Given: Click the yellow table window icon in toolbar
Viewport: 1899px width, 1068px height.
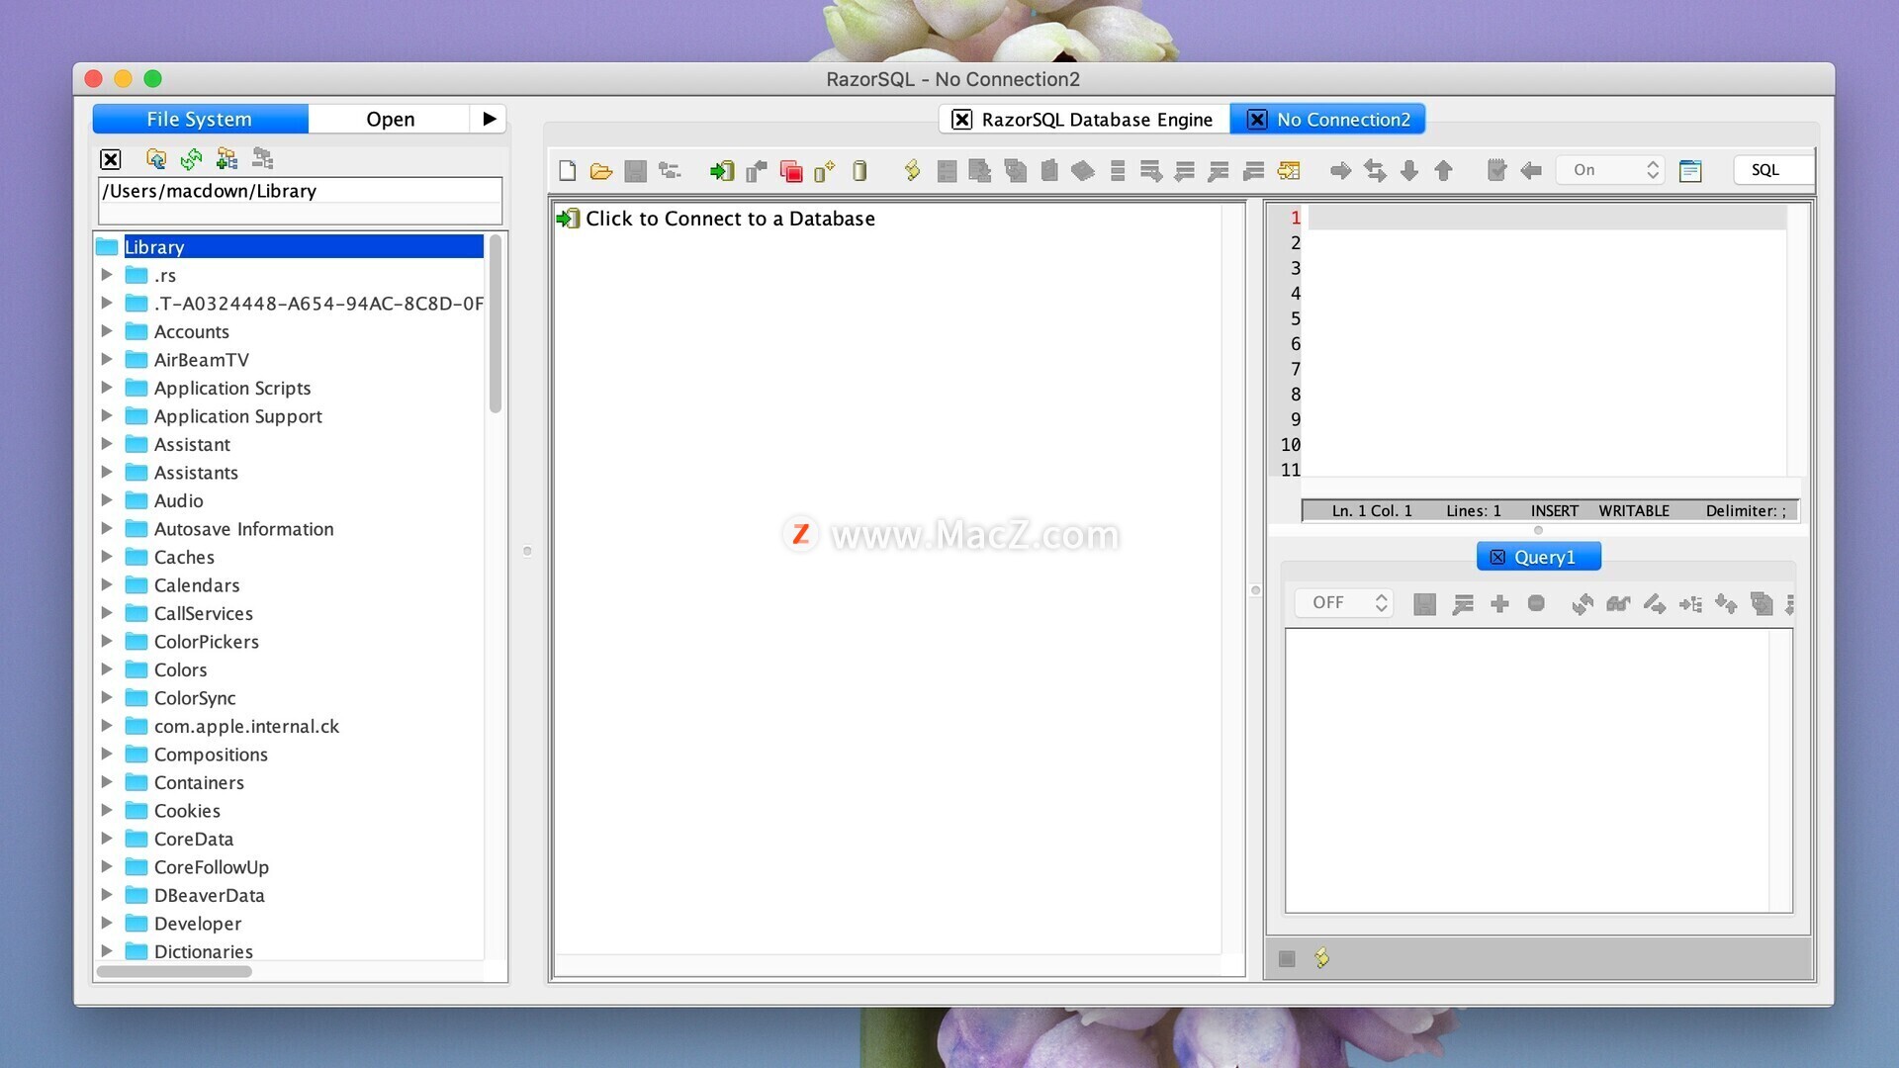Looking at the screenshot, I should 1289,170.
